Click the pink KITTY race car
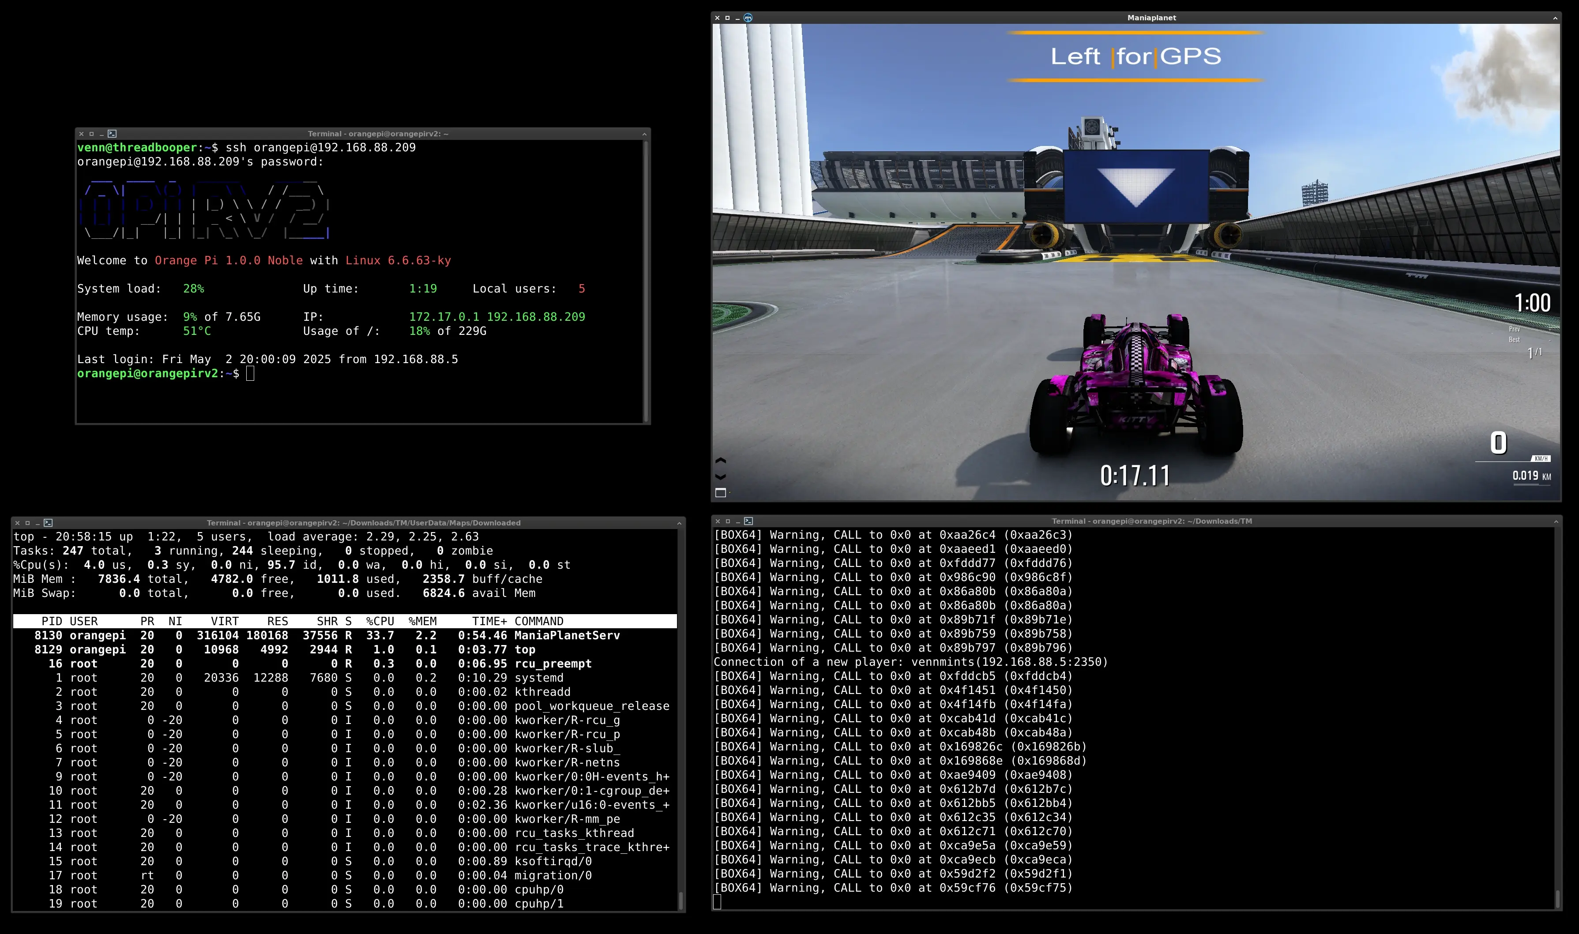Screen dimensions: 1579x934 (1136, 384)
